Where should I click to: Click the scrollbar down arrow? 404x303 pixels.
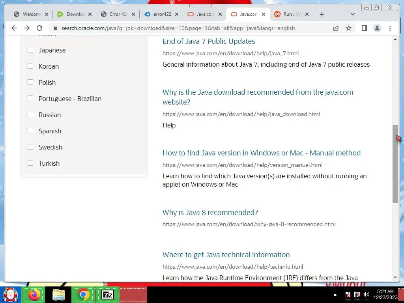(x=395, y=277)
